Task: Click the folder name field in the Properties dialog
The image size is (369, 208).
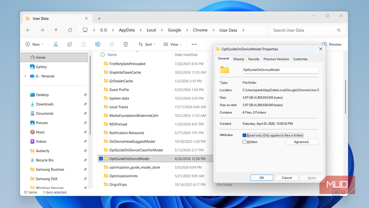Action: [x=280, y=70]
